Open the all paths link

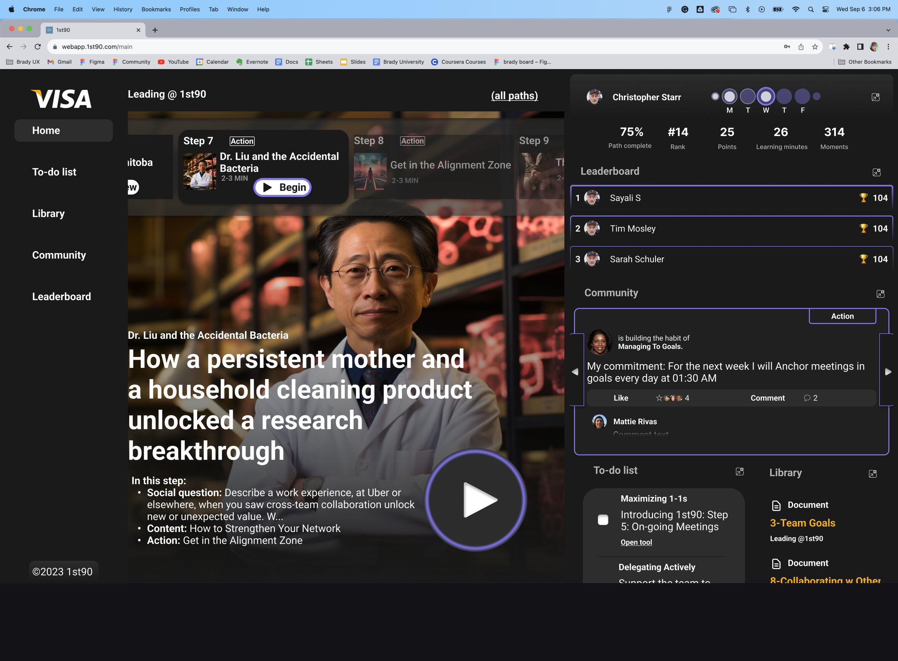coord(514,96)
